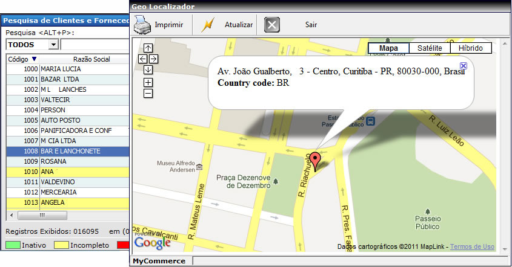This screenshot has width=512, height=267.
Task: Click the Atualizar lightning bolt icon
Action: point(208,25)
